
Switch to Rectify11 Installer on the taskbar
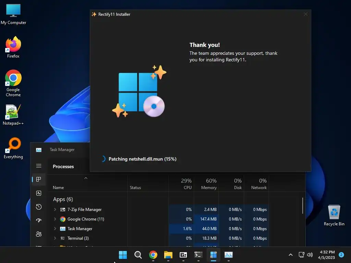[x=213, y=255]
